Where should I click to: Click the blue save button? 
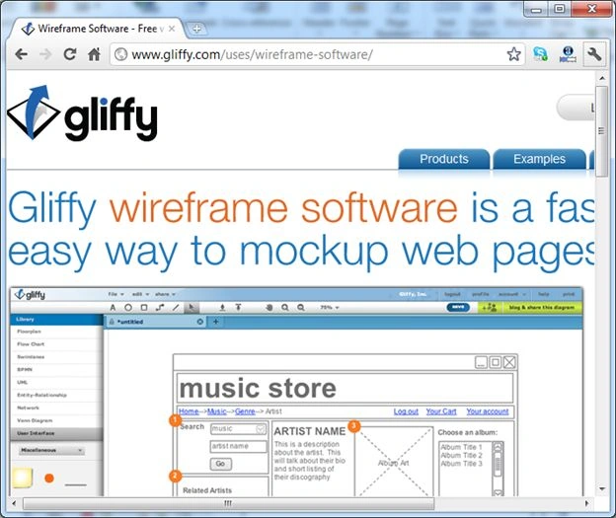[x=458, y=307]
